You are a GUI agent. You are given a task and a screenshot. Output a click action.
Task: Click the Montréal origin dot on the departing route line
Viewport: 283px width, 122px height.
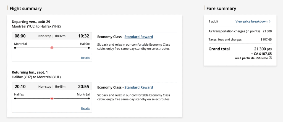(x=15, y=48)
